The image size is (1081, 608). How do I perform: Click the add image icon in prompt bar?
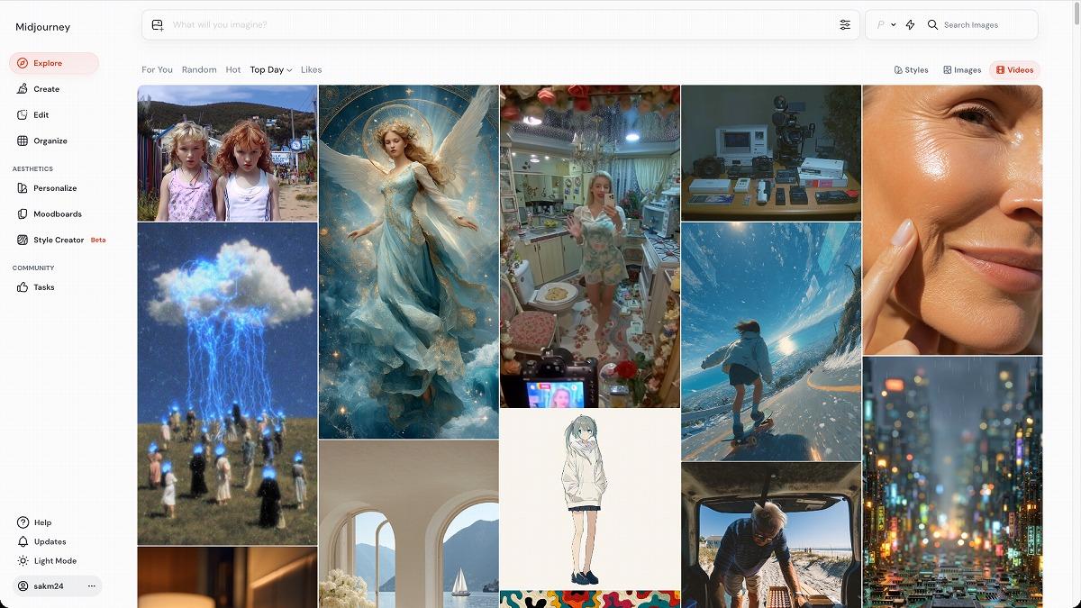tap(158, 25)
